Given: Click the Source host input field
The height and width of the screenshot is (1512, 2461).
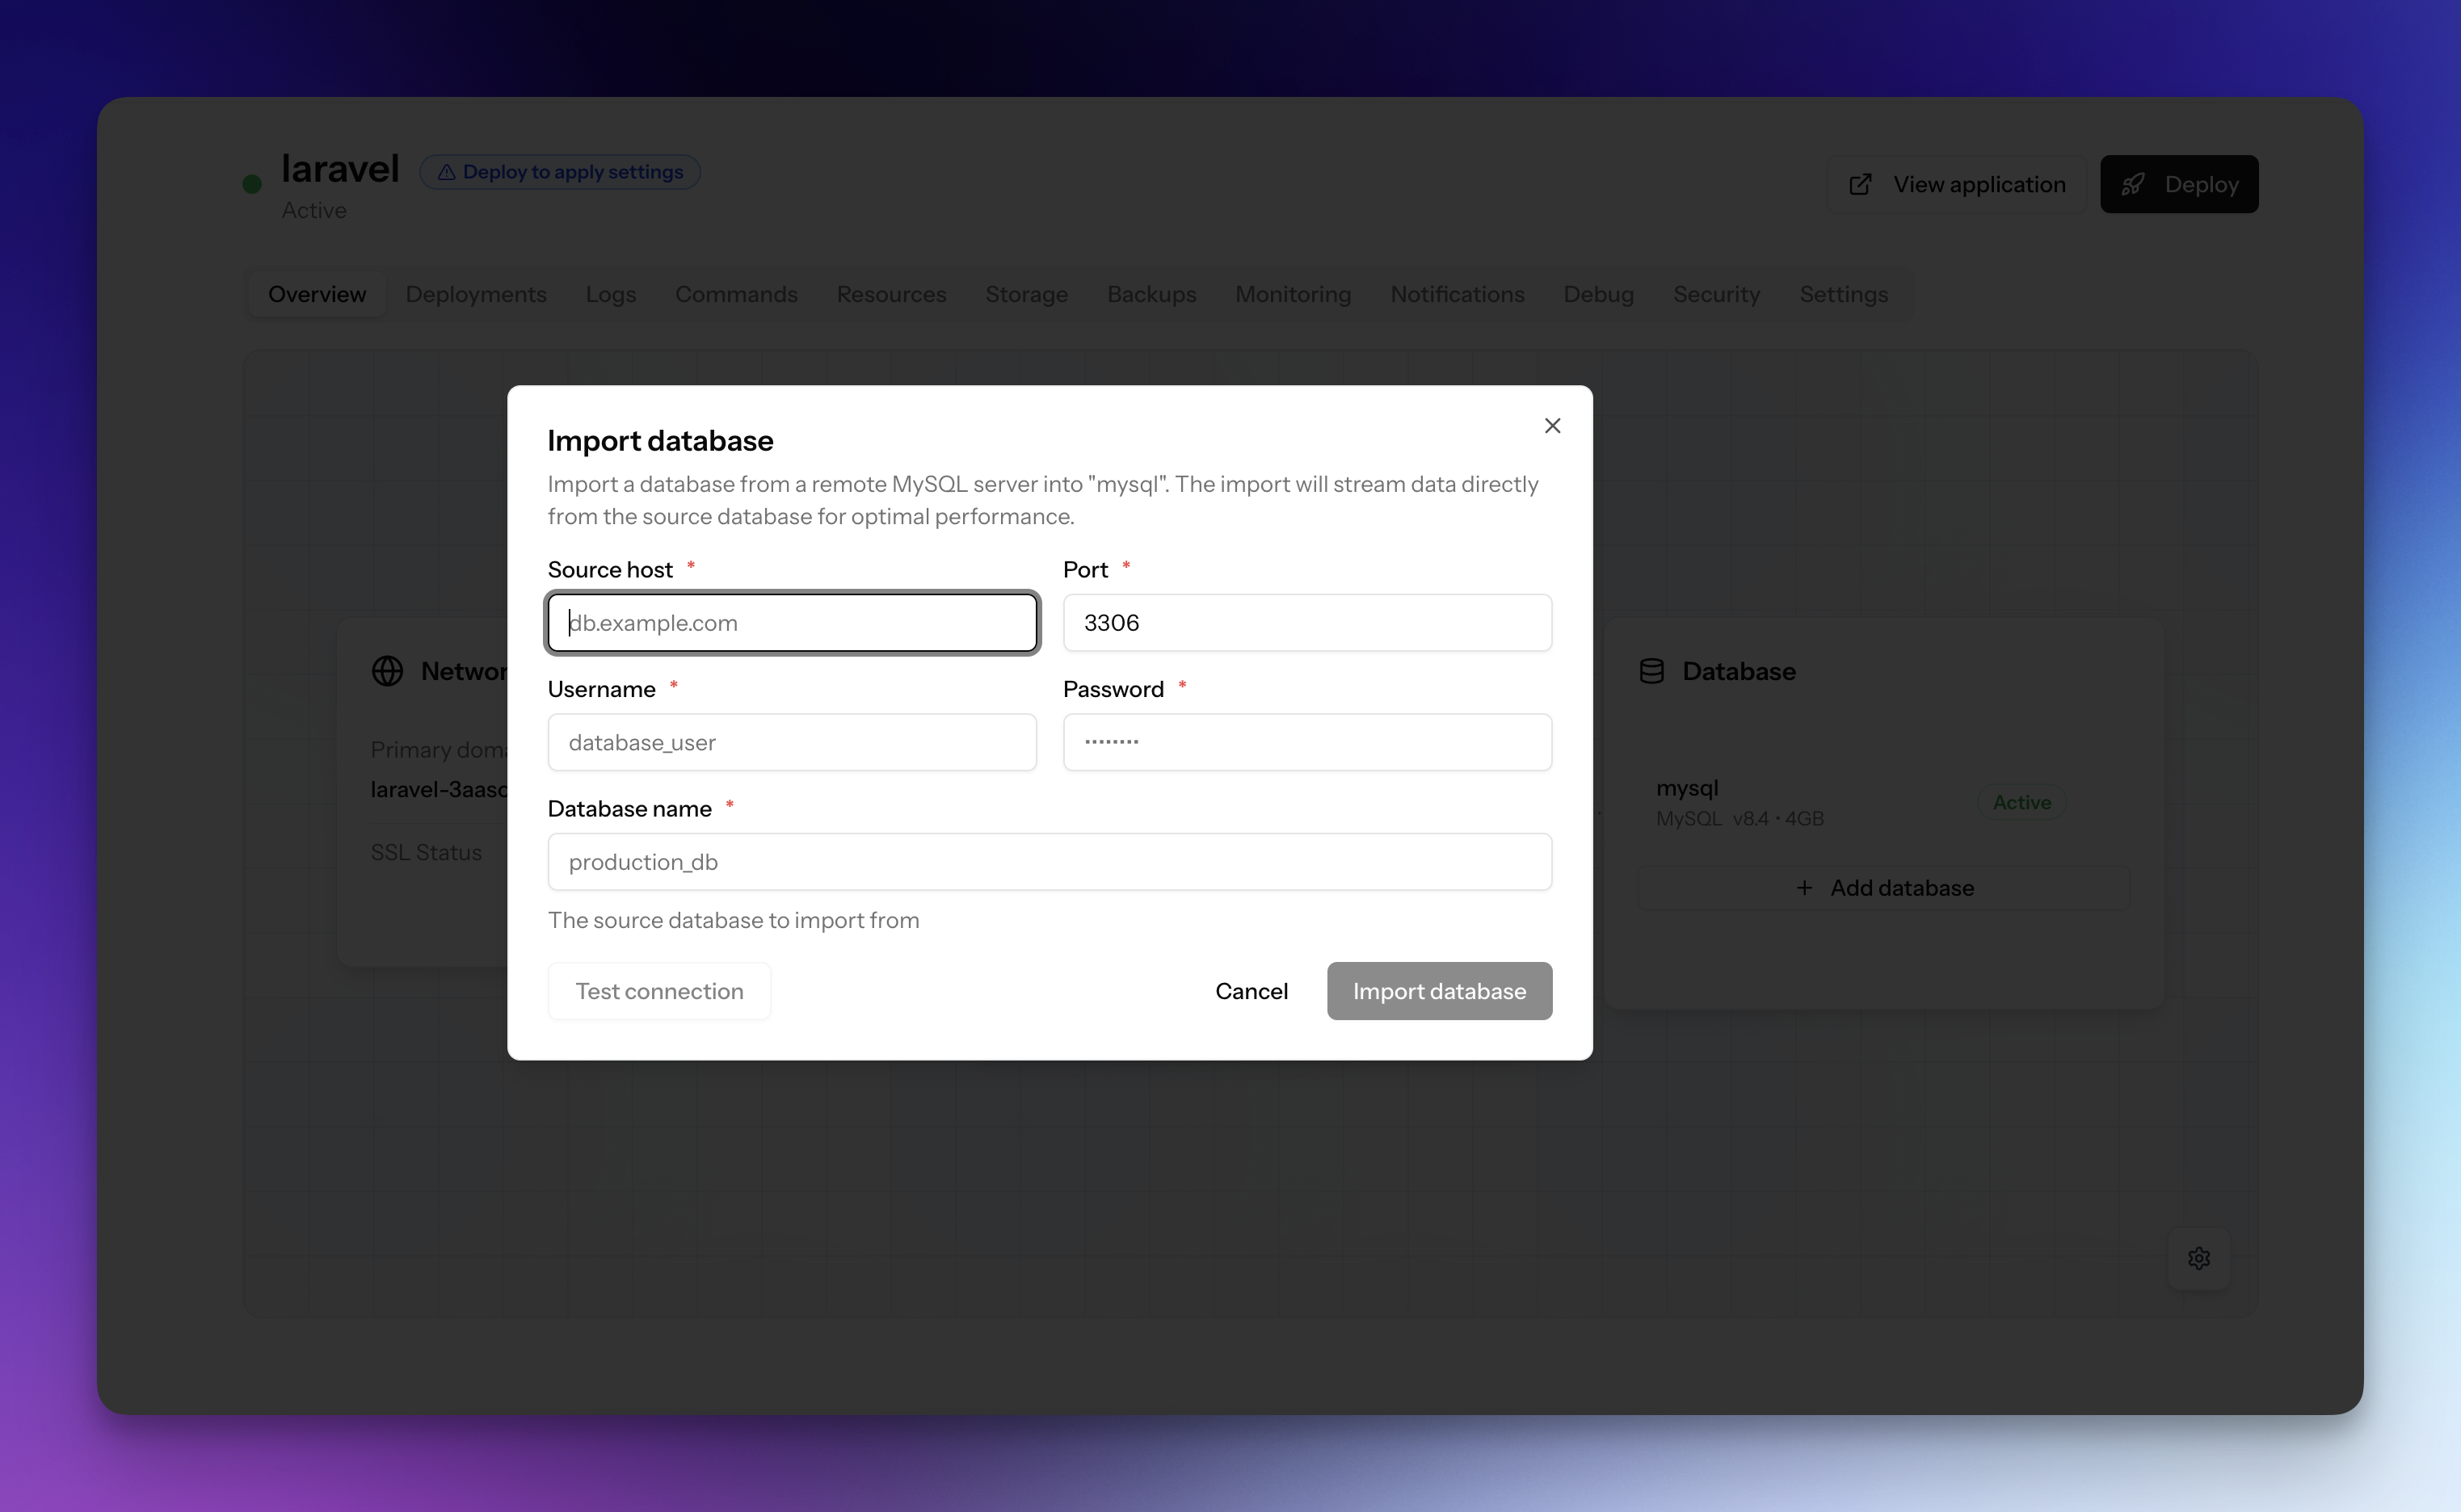Looking at the screenshot, I should pos(792,623).
